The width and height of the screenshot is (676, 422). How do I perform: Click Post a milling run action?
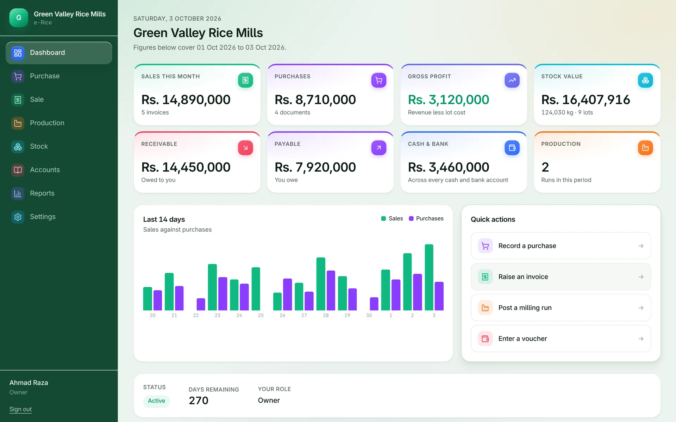[561, 308]
